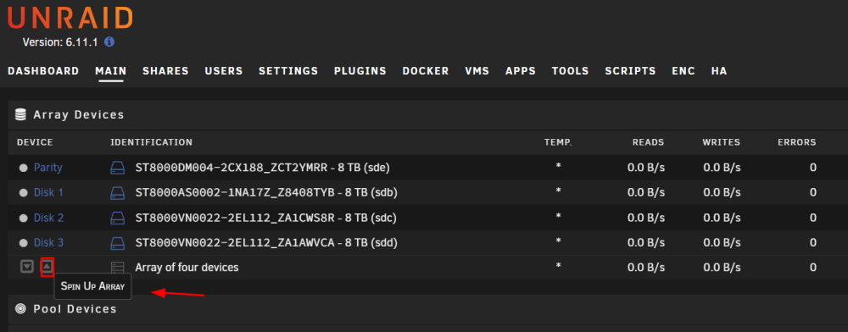
Task: Click the Disk 1 drive icon
Action: (x=117, y=193)
